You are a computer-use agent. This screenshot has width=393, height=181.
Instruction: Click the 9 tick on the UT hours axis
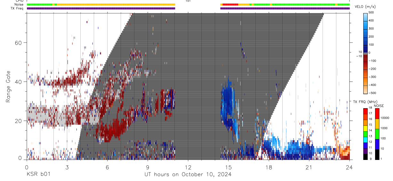[148, 167]
